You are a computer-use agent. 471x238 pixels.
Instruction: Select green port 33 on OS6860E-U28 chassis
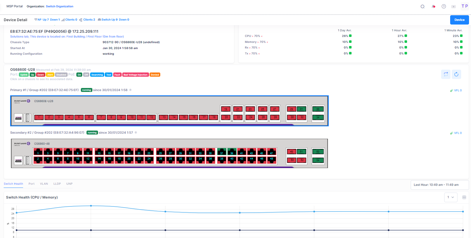coord(318,109)
